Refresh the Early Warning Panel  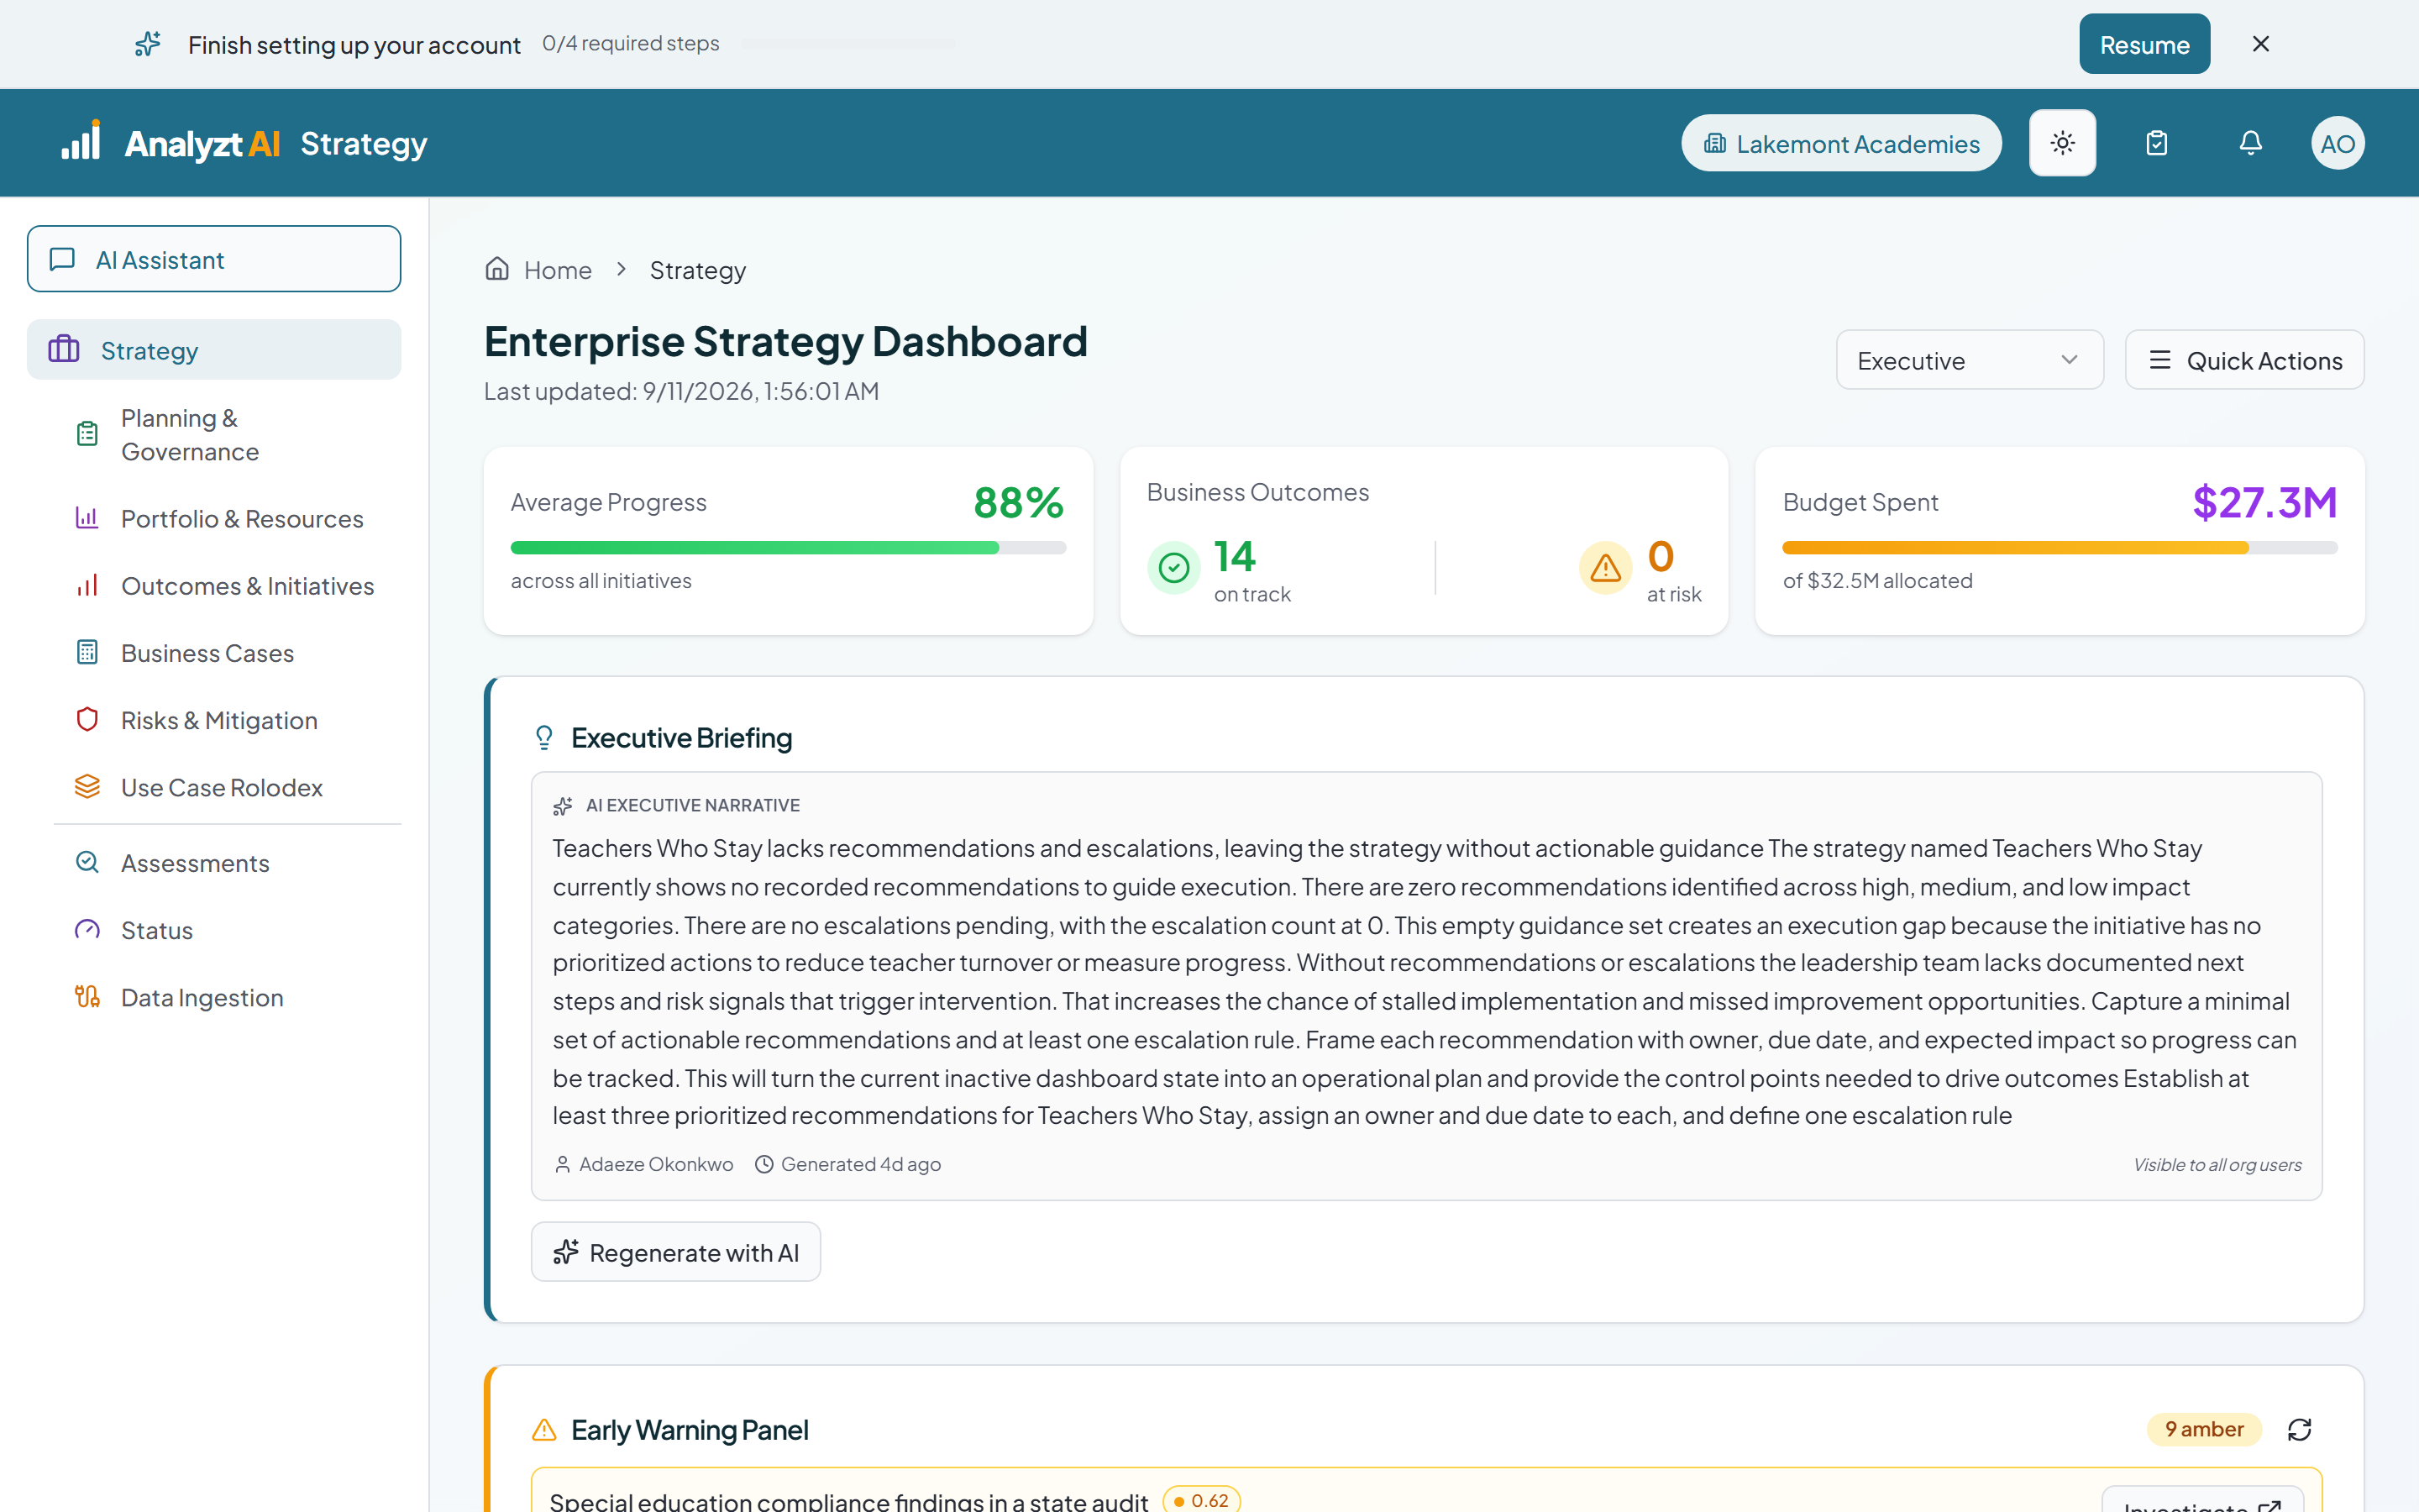pos(2299,1429)
